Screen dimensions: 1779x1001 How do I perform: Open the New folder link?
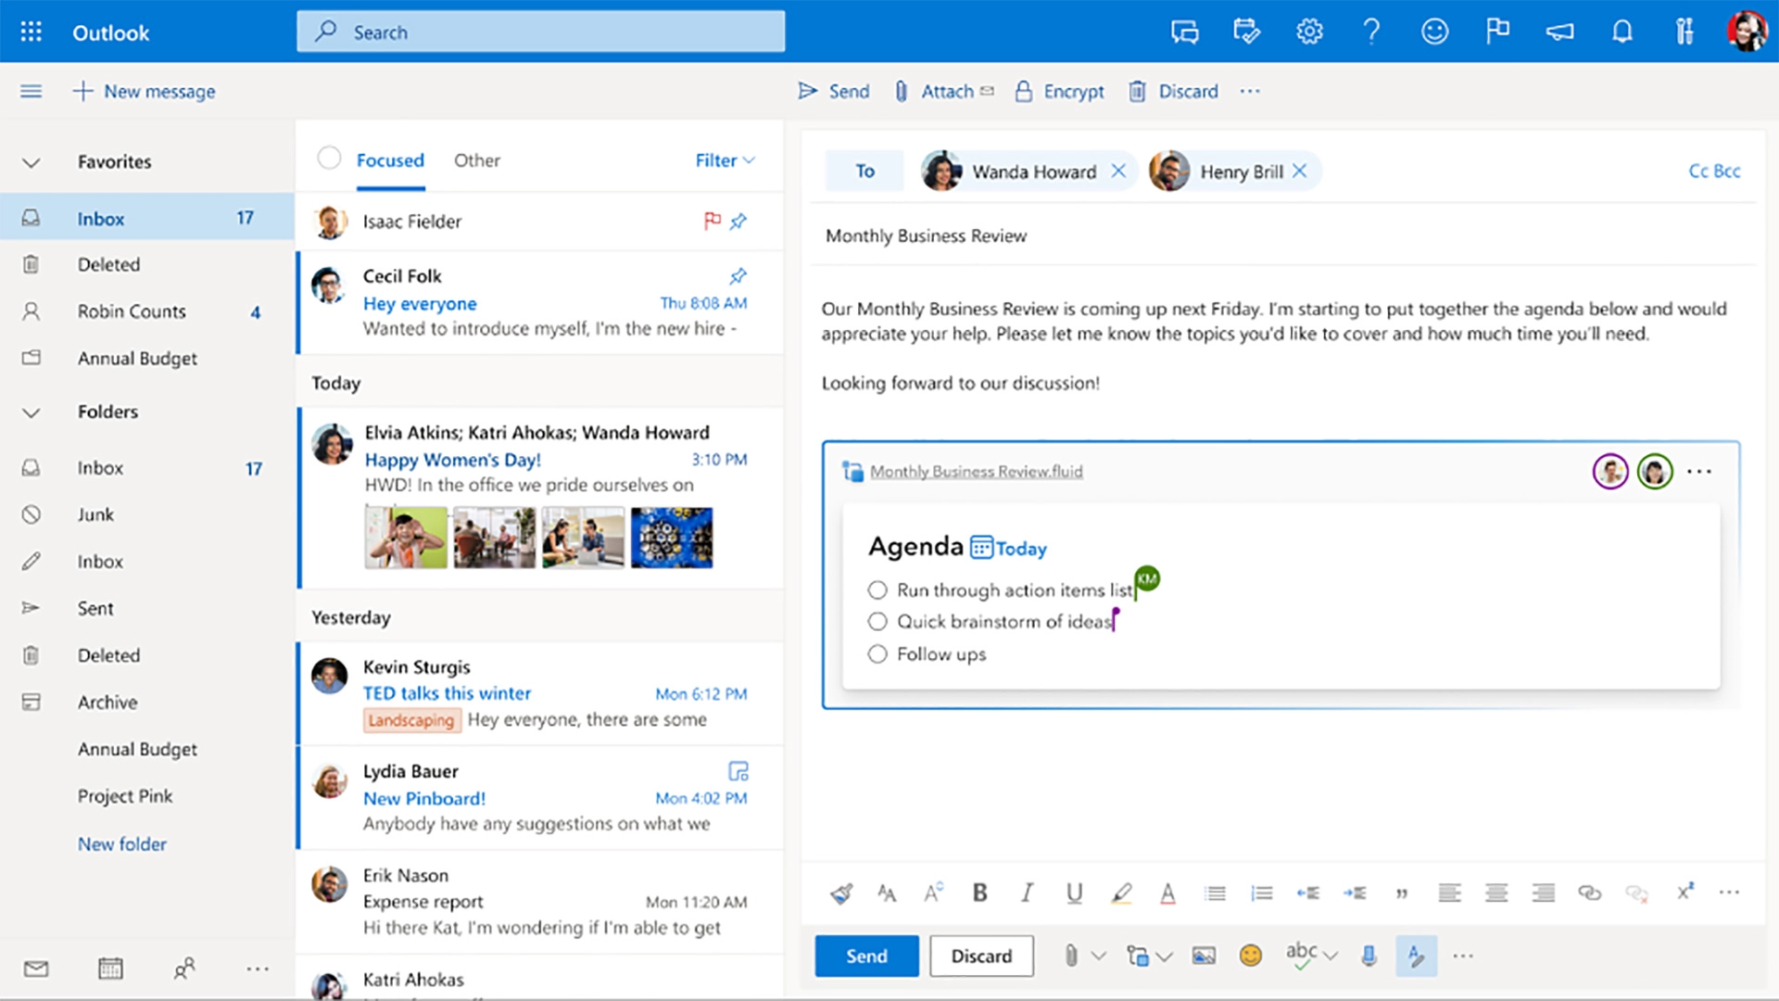point(122,844)
